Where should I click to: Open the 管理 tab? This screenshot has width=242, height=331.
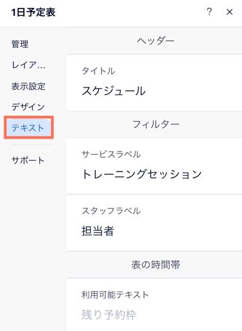coord(20,44)
